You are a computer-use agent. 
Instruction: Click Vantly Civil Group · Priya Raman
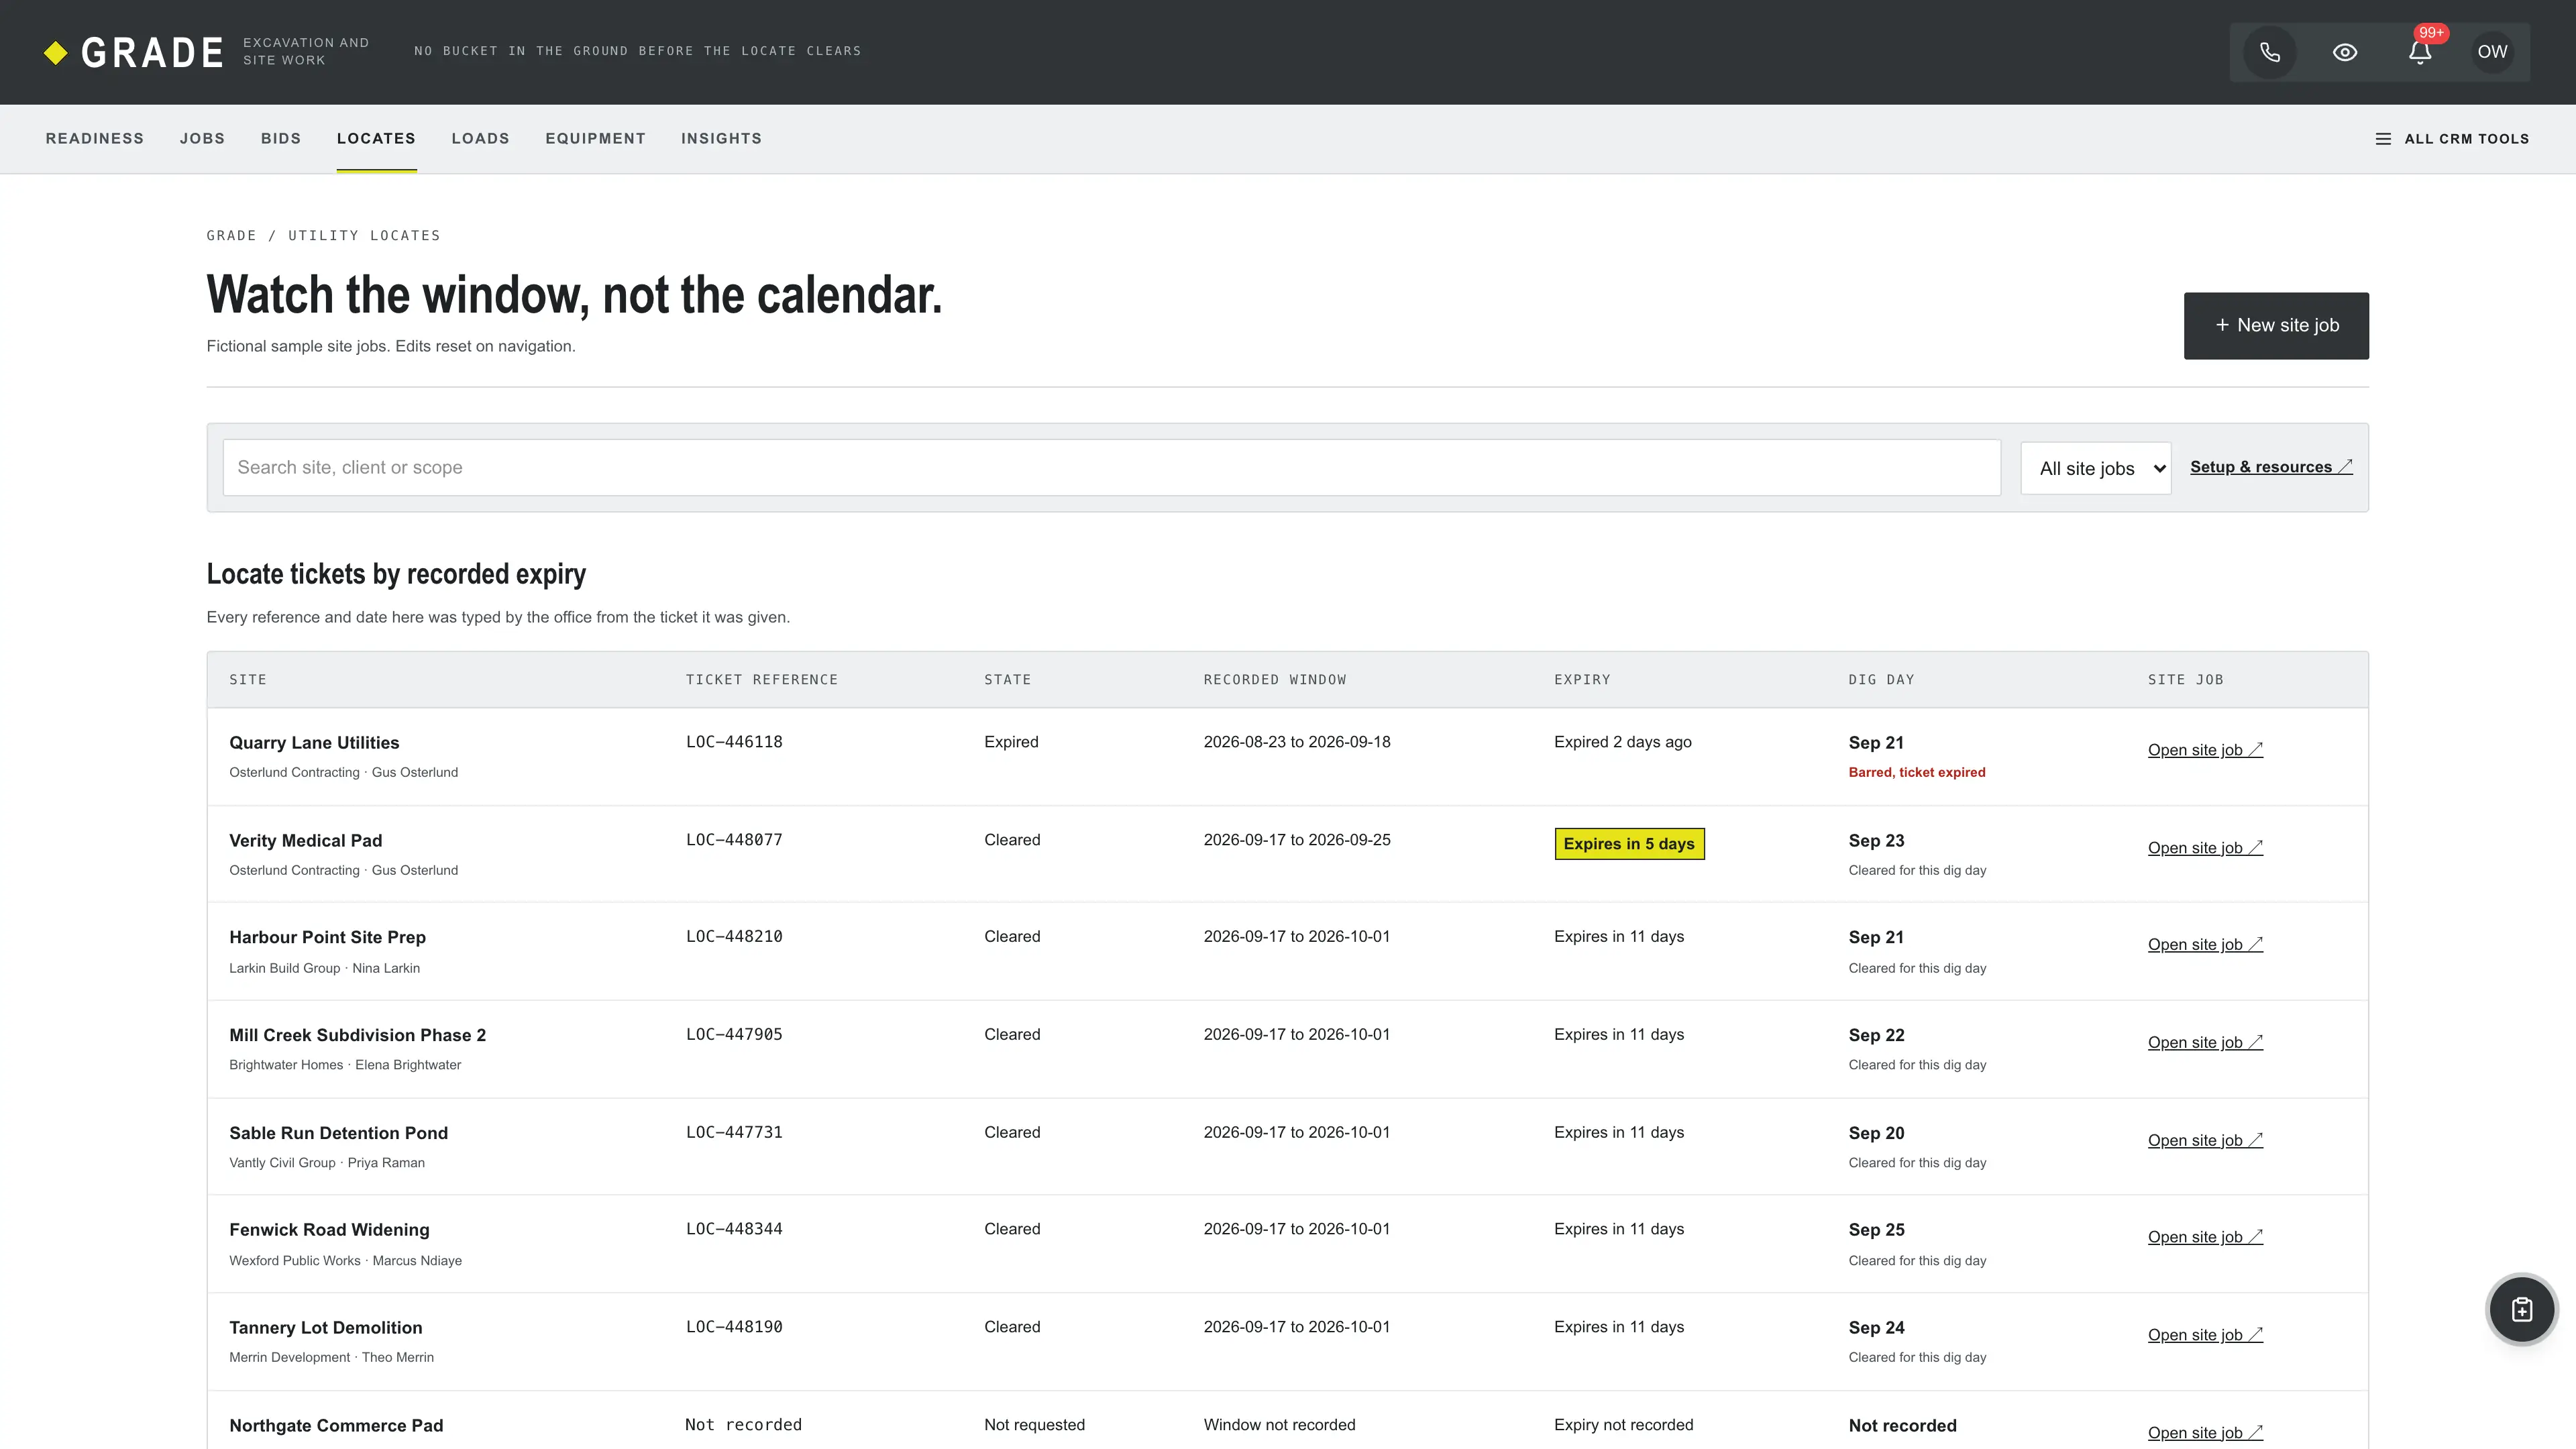point(327,1163)
